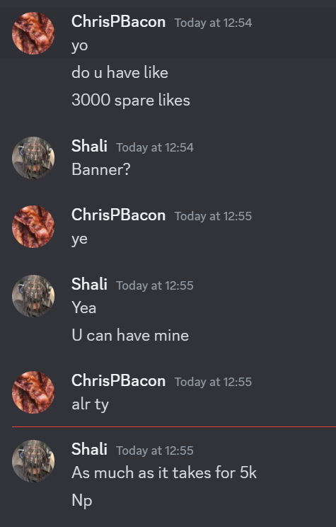Click ChrisPBacon's "Today at 12:54" timestamp
Image resolution: width=336 pixels, height=527 pixels.
pyautogui.click(x=213, y=23)
